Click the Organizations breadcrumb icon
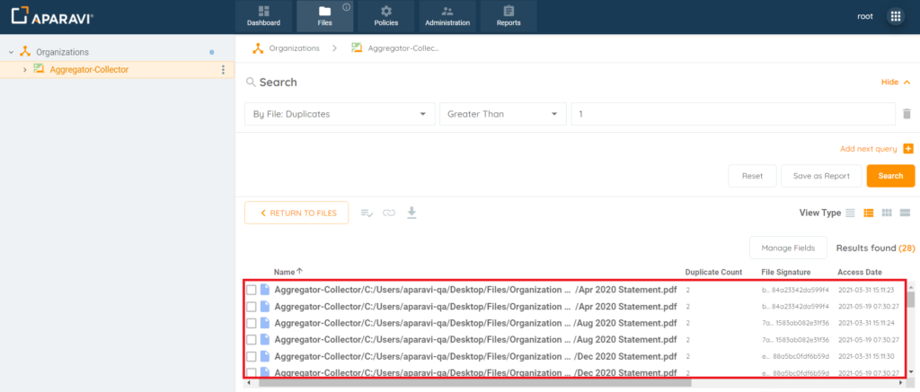Screen dimensions: 920x392 click(x=258, y=48)
